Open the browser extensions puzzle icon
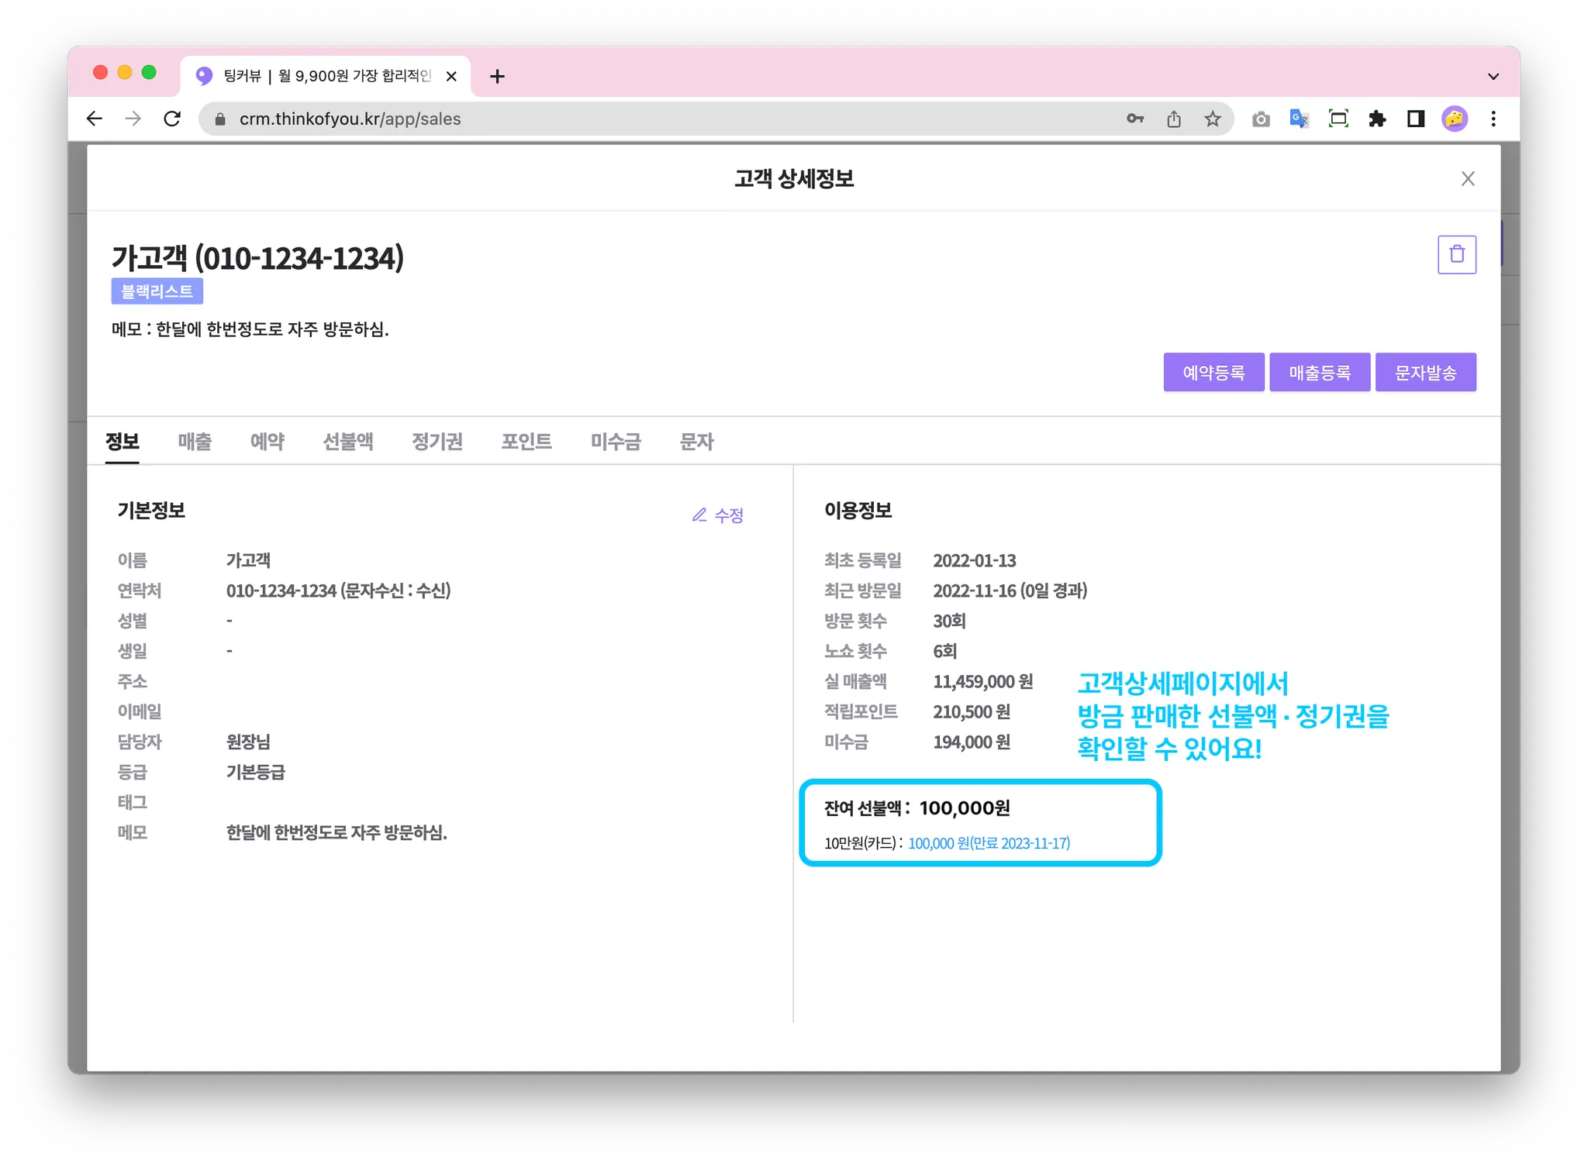The height and width of the screenshot is (1164, 1588). 1377,119
